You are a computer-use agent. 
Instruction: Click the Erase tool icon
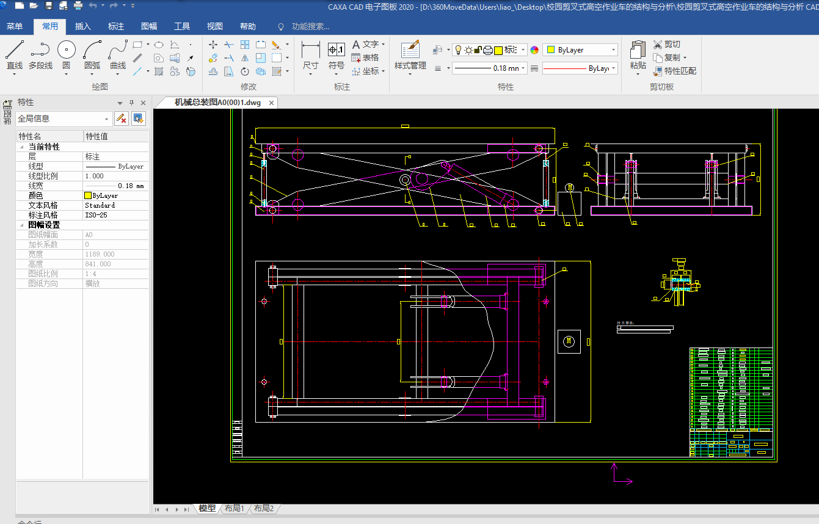[x=276, y=45]
